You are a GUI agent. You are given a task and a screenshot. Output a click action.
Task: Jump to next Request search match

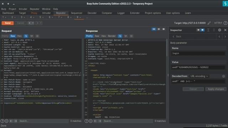click(15, 121)
